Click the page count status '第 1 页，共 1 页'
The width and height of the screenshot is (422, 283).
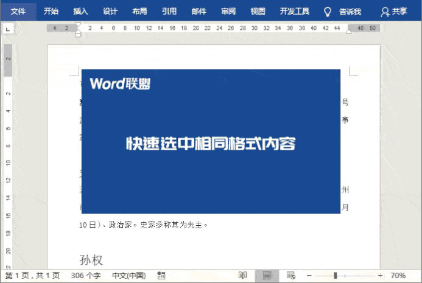[32, 276]
